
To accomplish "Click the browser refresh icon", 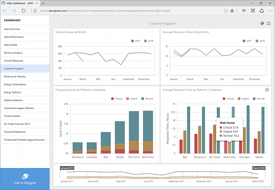I will click(x=24, y=11).
